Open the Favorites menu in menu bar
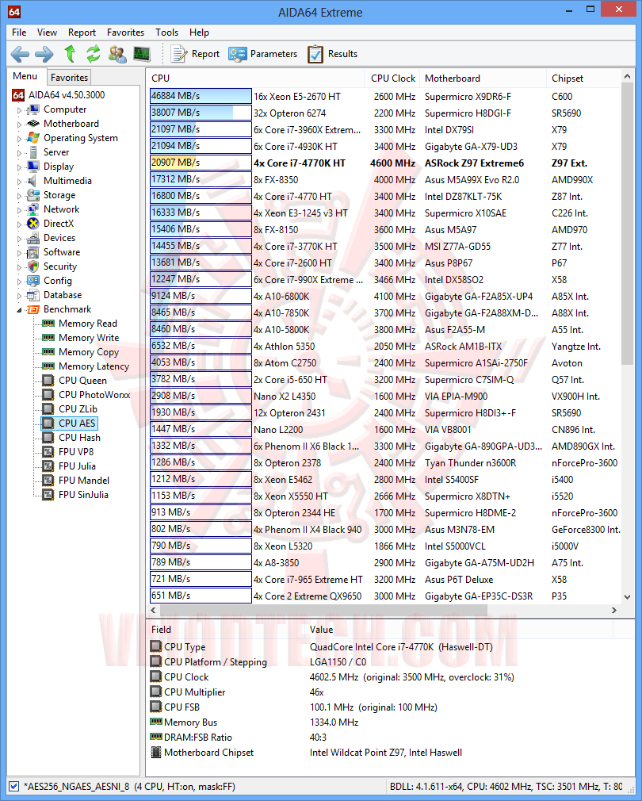This screenshot has width=642, height=801. 125,33
